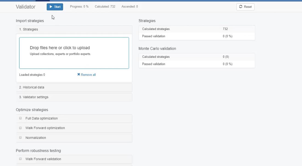Click the play triangle icon on Start
The image size is (302, 166).
[x=51, y=7]
